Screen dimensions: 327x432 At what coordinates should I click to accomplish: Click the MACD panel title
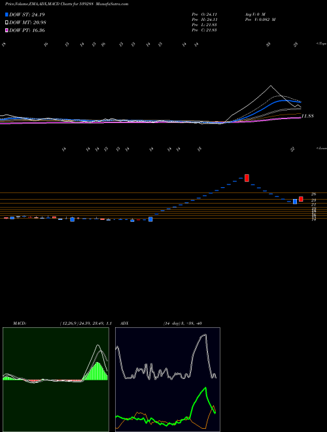[x=20, y=323]
